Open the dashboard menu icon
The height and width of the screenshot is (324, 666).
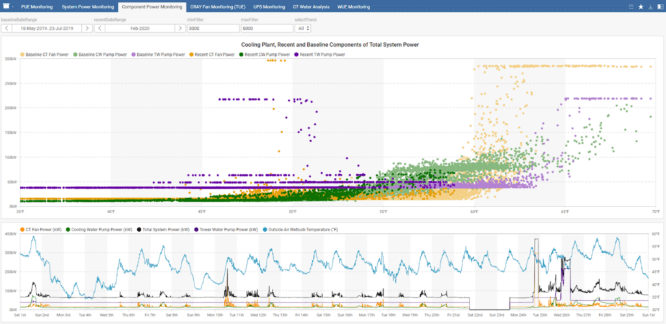(6, 6)
